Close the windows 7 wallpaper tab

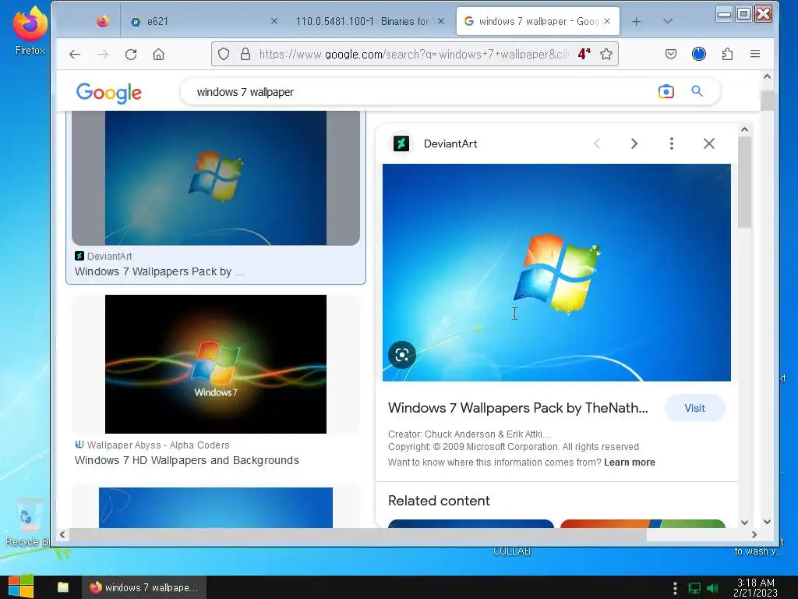(607, 21)
